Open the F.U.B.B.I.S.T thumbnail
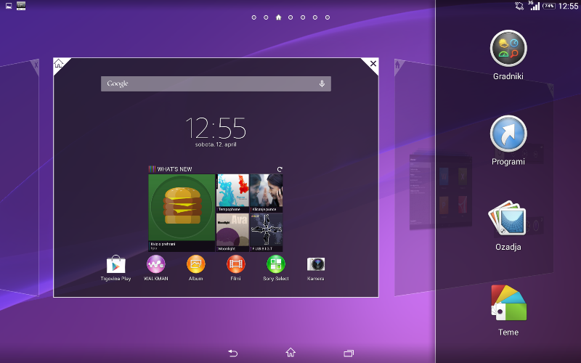The width and height of the screenshot is (581, 363). 267,232
